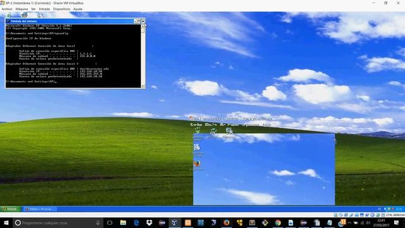Open Dropbox from host taskbar
The height and width of the screenshot is (228, 405).
pyautogui.click(x=149, y=222)
